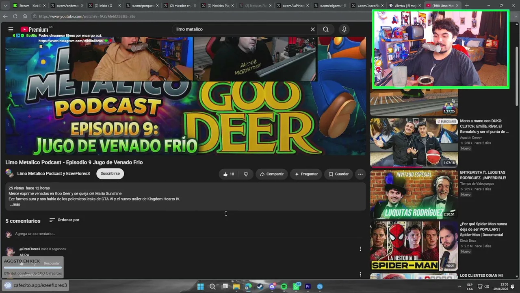This screenshot has height=293, width=520.
Task: Change the ESP LAA input language
Action: [470, 286]
